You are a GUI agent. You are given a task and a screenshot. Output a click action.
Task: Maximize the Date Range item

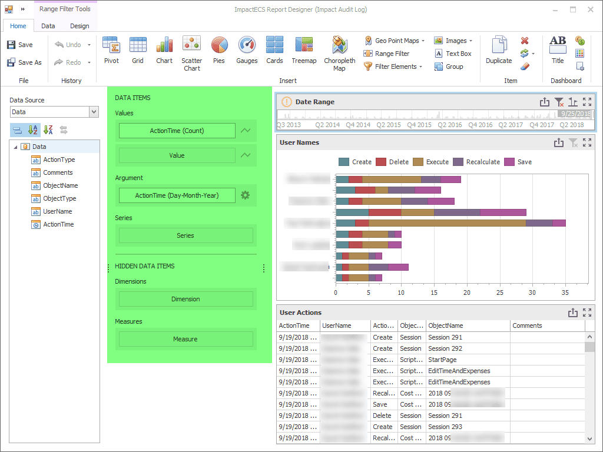point(587,102)
